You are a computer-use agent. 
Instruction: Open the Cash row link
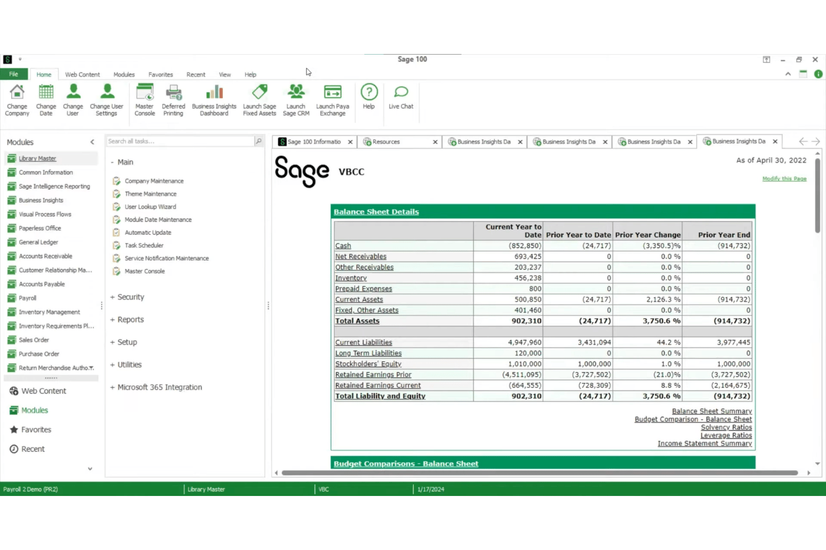[343, 246]
